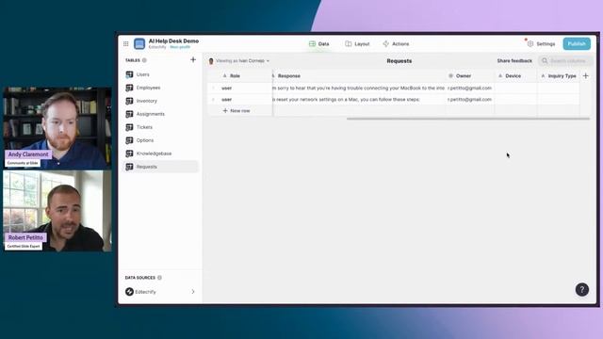The image size is (603, 339).
Task: Click the 'reset your network settings' response cell
Action: click(359, 99)
